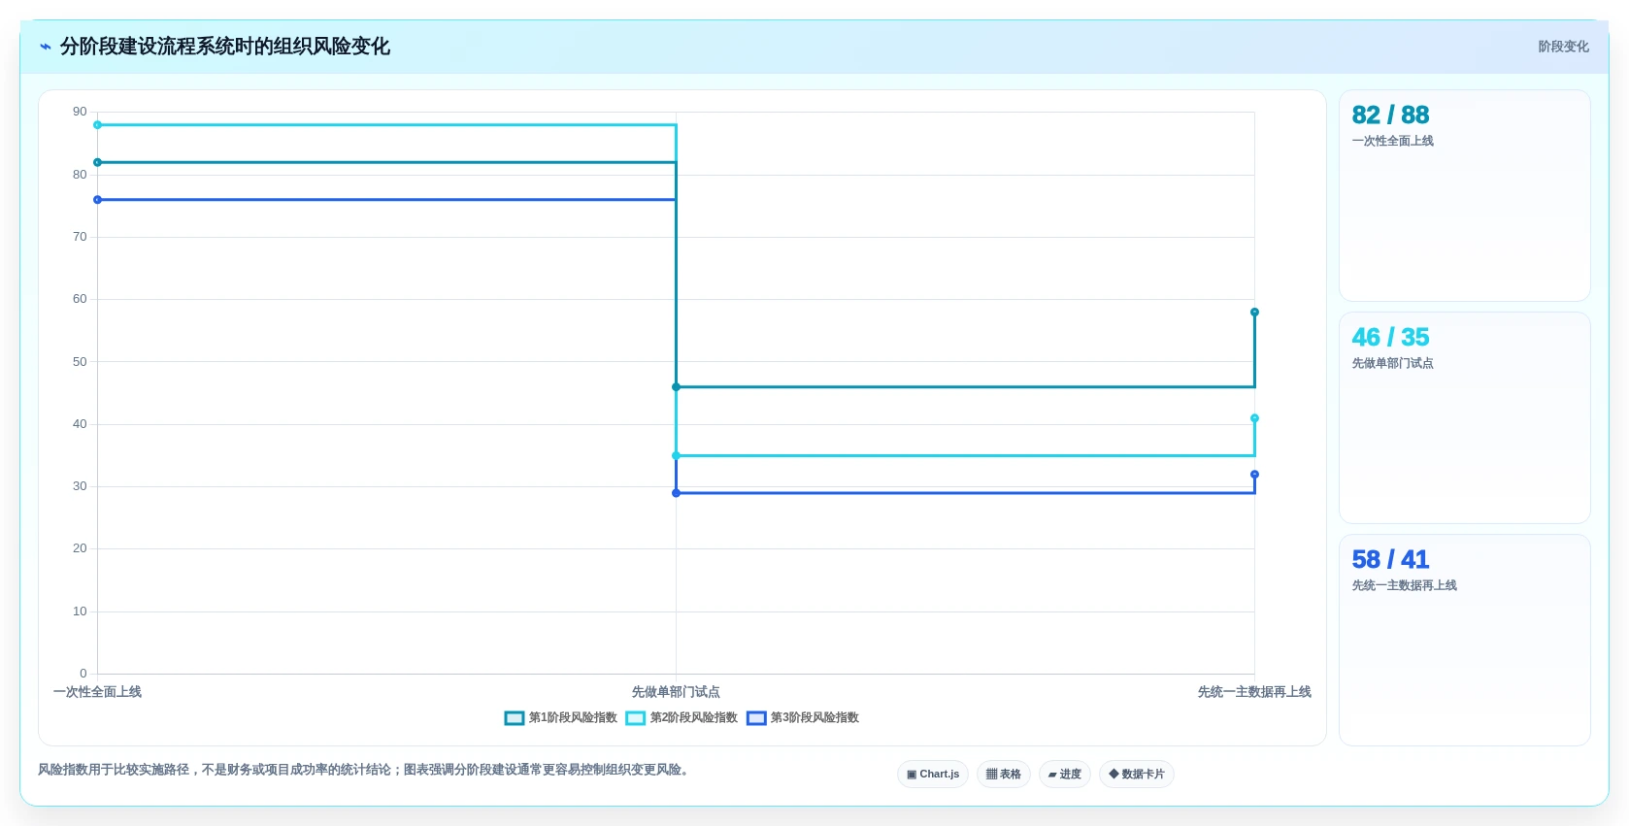Toggle the 第3阶段风险指数 legend item

click(803, 718)
